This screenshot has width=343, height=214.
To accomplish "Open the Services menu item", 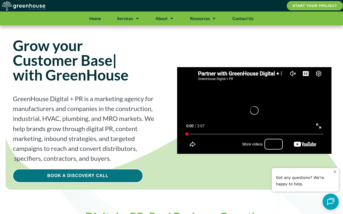I will tap(125, 18).
